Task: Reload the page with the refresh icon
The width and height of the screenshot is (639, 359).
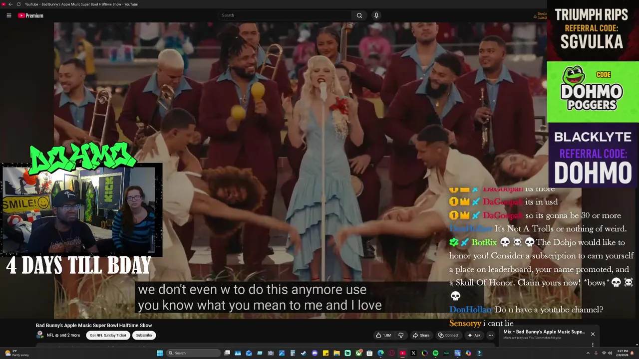Action: (18, 4)
